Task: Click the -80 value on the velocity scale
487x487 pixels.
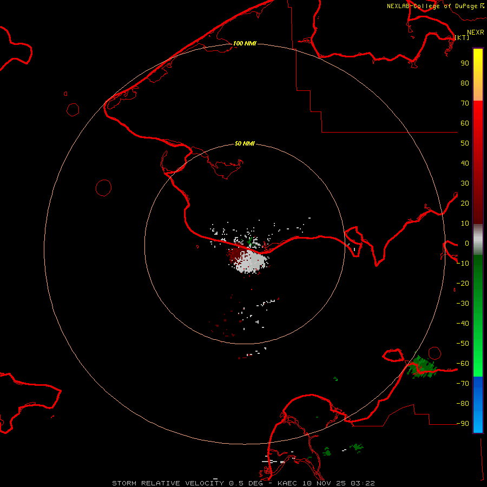Action: point(463,404)
